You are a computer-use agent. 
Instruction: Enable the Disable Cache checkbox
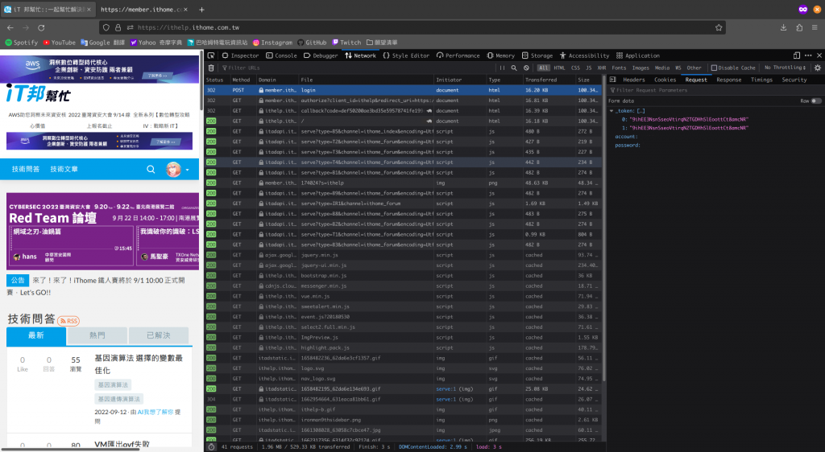click(x=733, y=68)
